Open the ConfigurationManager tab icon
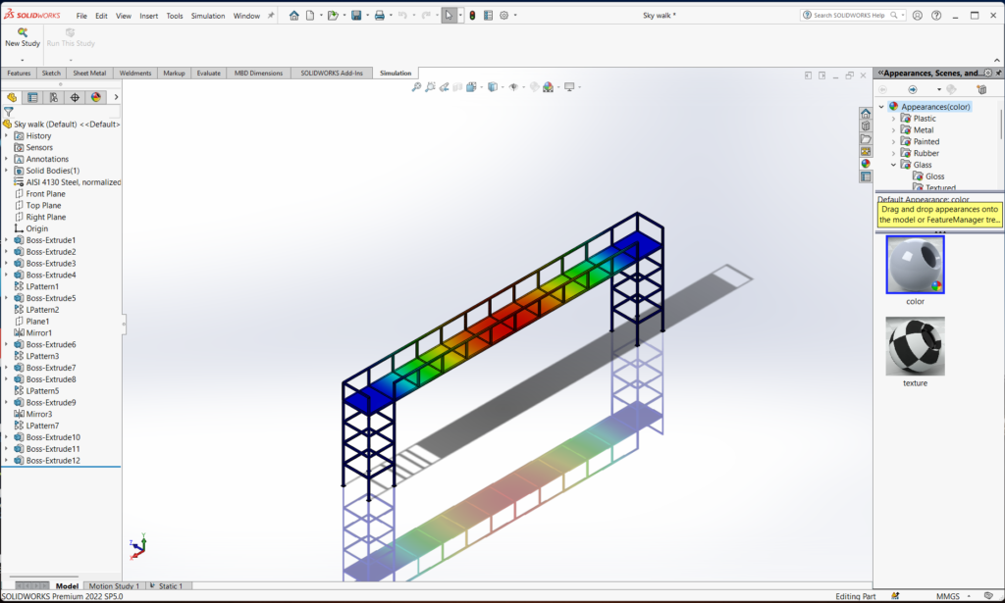Image resolution: width=1005 pixels, height=603 pixels. click(x=54, y=97)
